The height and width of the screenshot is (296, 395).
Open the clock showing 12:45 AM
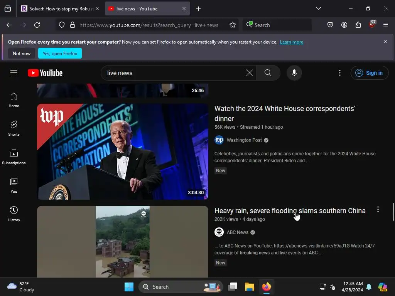point(352,287)
